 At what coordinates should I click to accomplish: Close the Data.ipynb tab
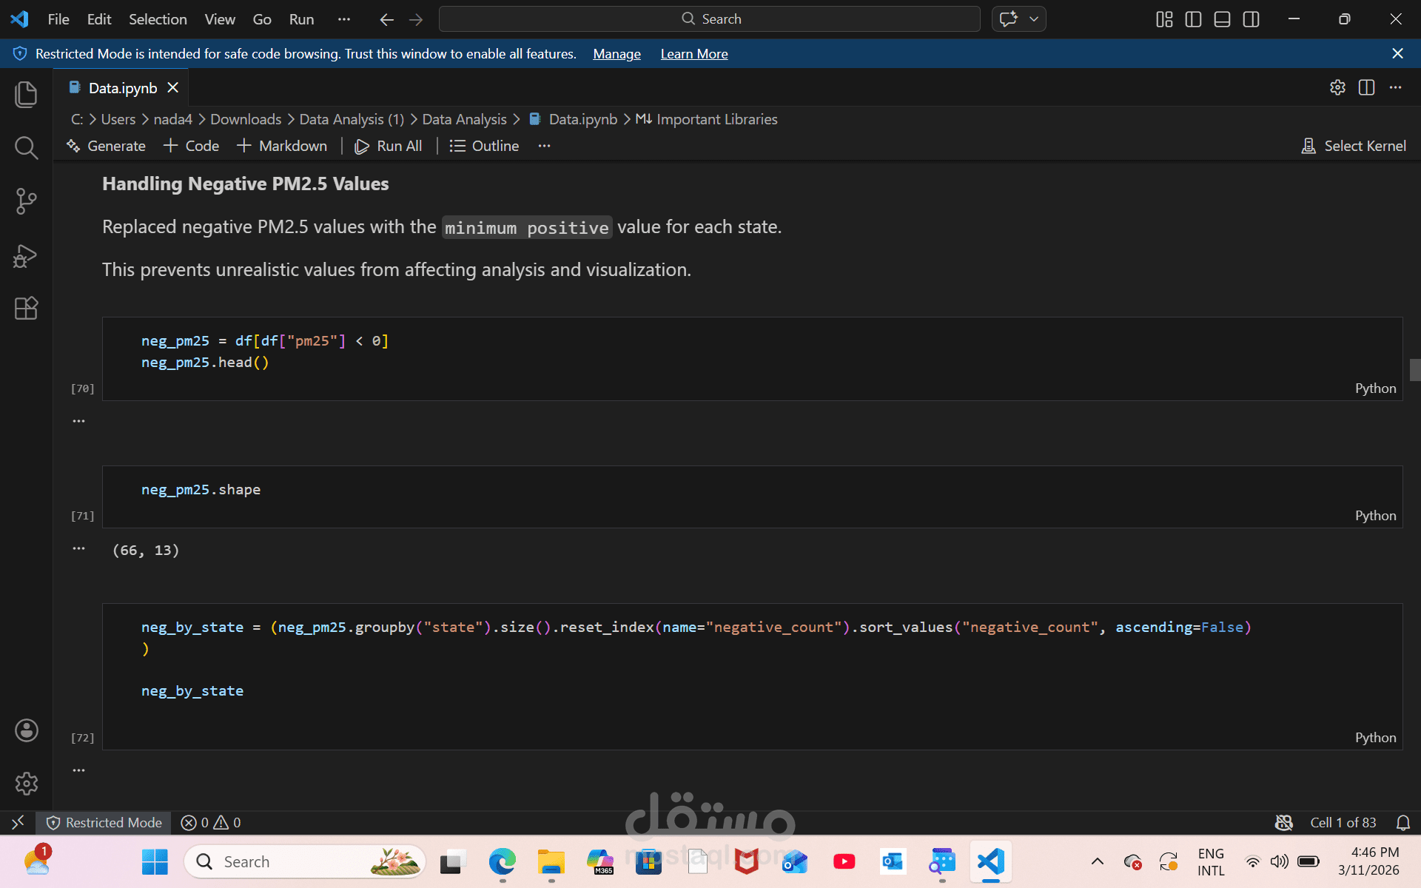pyautogui.click(x=173, y=87)
